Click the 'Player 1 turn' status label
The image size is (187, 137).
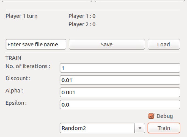click(x=21, y=16)
